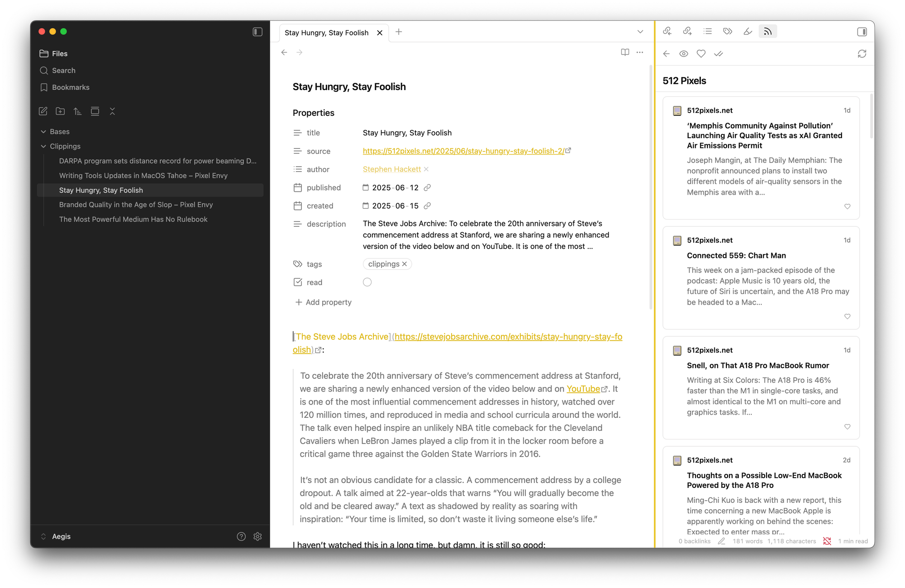Create a new note icon
This screenshot has width=905, height=588.
[x=43, y=111]
